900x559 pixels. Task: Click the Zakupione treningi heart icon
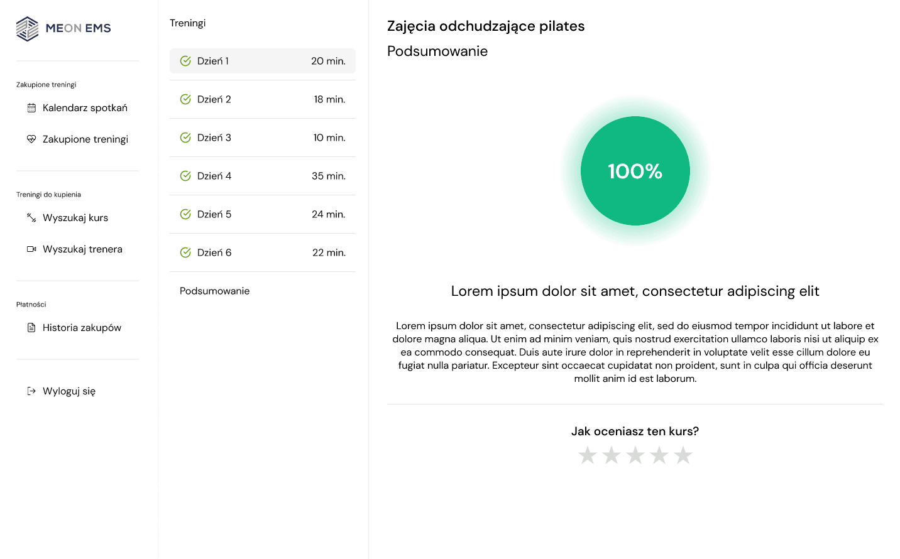tap(31, 139)
